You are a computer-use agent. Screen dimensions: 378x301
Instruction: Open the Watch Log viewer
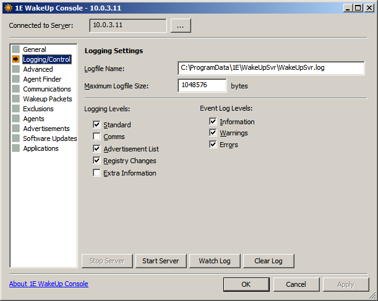(x=214, y=261)
